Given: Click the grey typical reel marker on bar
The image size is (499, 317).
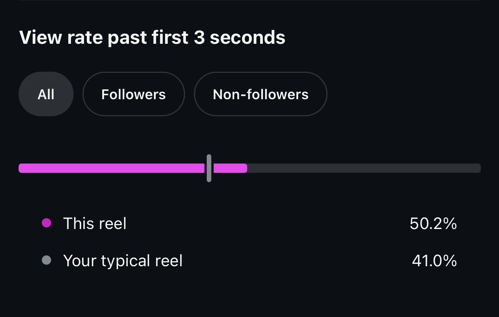Looking at the screenshot, I should coord(209,168).
